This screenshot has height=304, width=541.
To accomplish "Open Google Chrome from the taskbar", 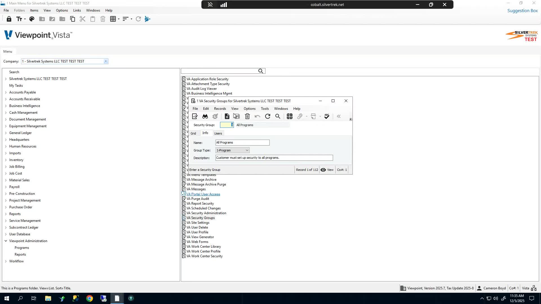I will click(x=90, y=298).
